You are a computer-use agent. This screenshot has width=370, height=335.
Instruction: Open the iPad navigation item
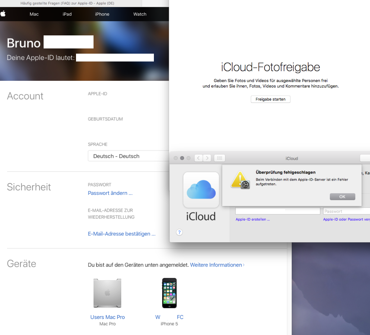pyautogui.click(x=67, y=14)
